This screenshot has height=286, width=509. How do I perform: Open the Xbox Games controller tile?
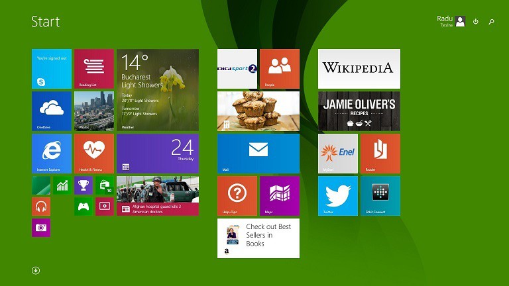click(x=84, y=207)
